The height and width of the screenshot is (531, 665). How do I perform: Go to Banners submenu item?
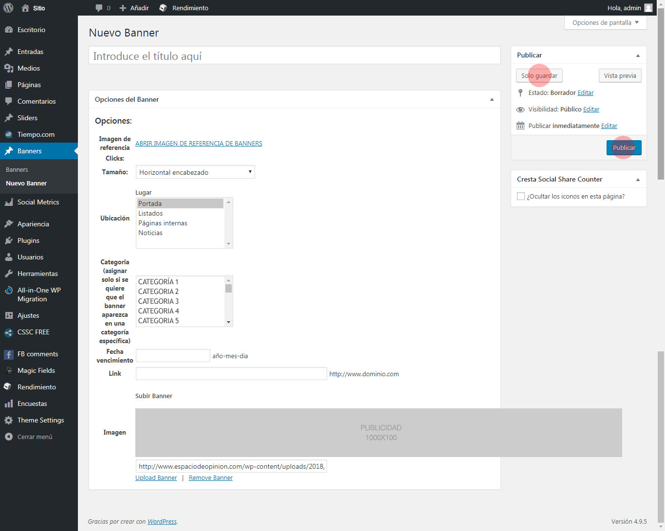(17, 170)
